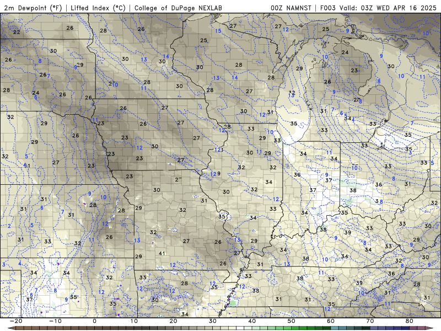The height and width of the screenshot is (331, 441).
Task: Click the "2m Dewpoint (°F)" title text
Action: 33,8
